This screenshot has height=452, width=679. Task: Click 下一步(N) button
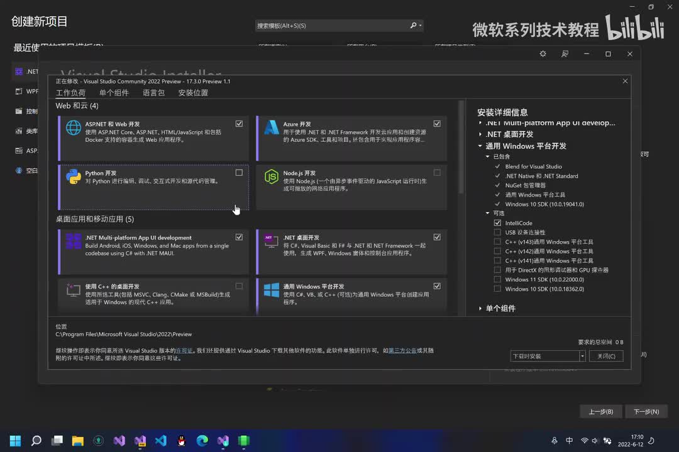point(646,411)
